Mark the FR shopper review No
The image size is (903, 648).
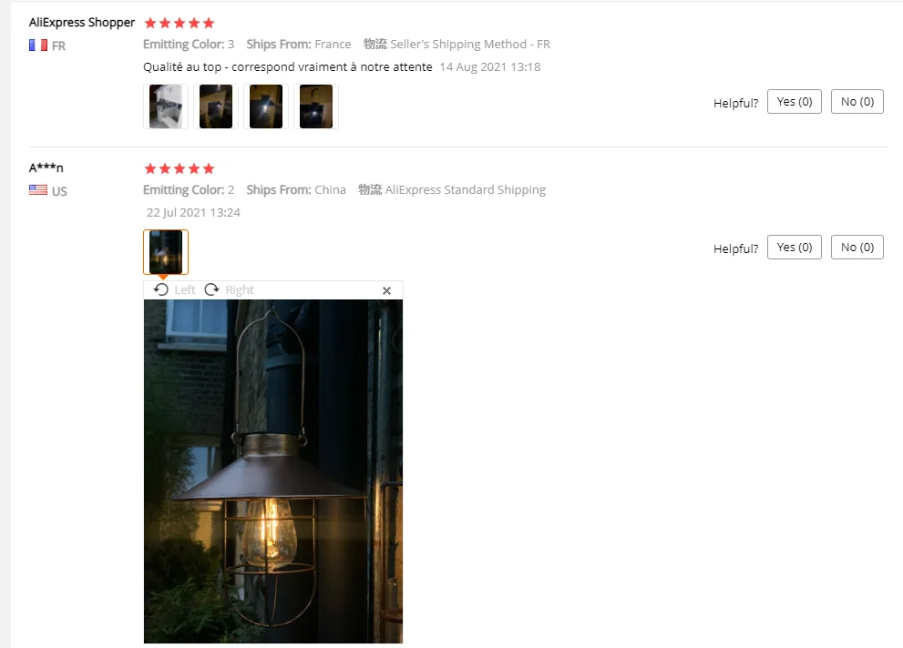[x=857, y=102]
